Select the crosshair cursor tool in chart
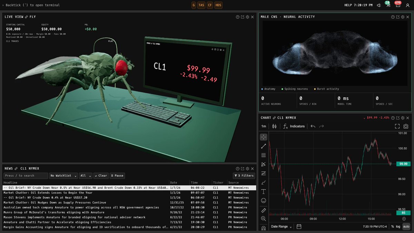414x233 pixels. tap(264, 137)
